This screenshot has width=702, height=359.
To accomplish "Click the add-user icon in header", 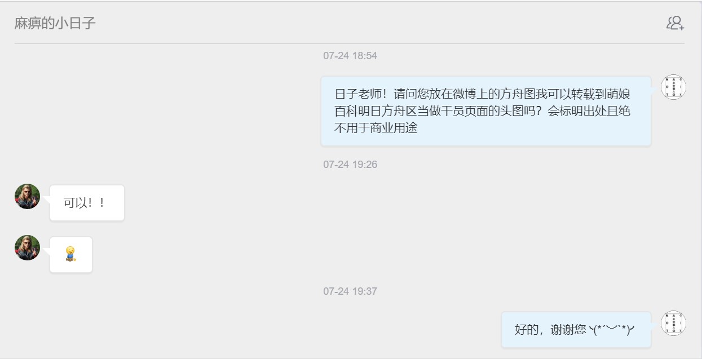I will (675, 23).
